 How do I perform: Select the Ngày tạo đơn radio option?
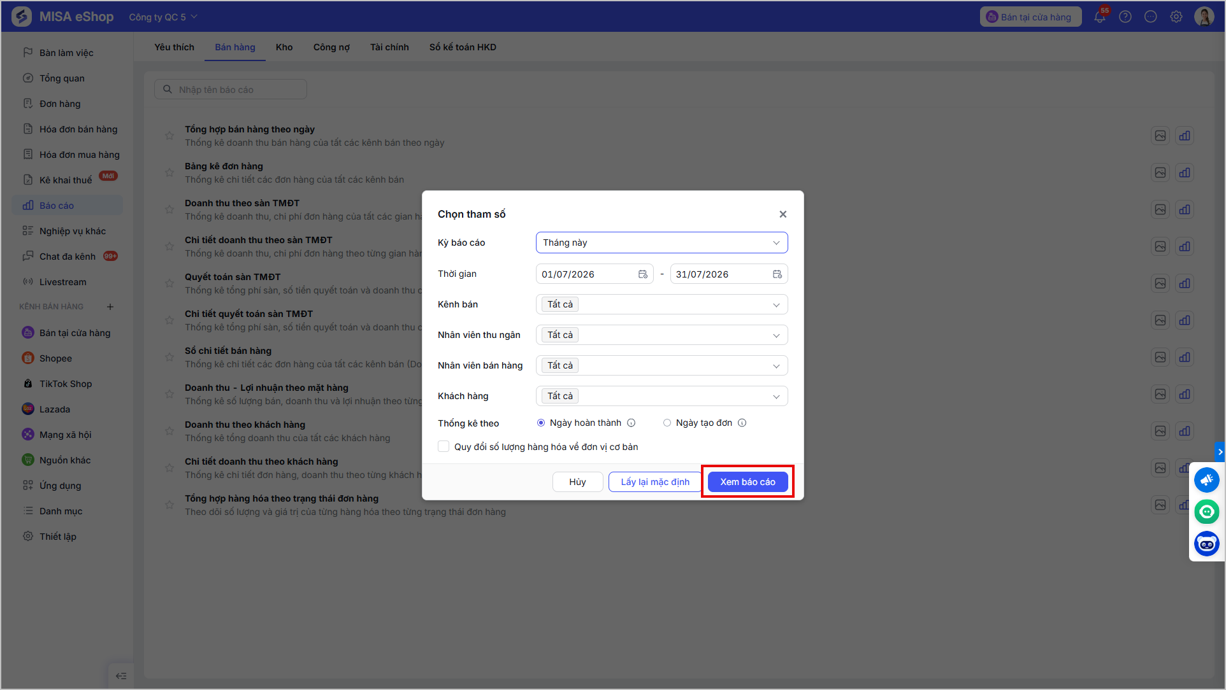point(667,423)
